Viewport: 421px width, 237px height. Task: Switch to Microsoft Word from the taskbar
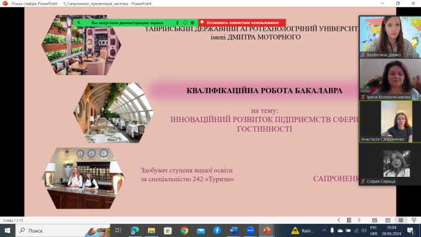pyautogui.click(x=233, y=230)
